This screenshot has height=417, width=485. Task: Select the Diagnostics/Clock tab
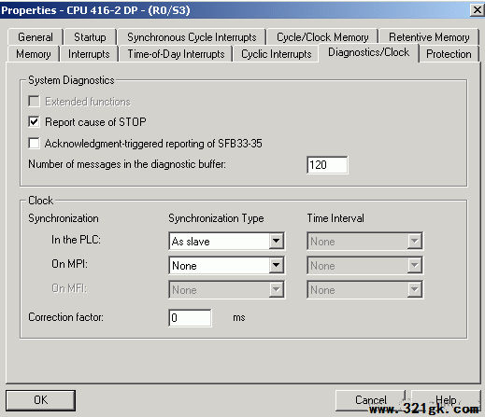click(x=368, y=52)
